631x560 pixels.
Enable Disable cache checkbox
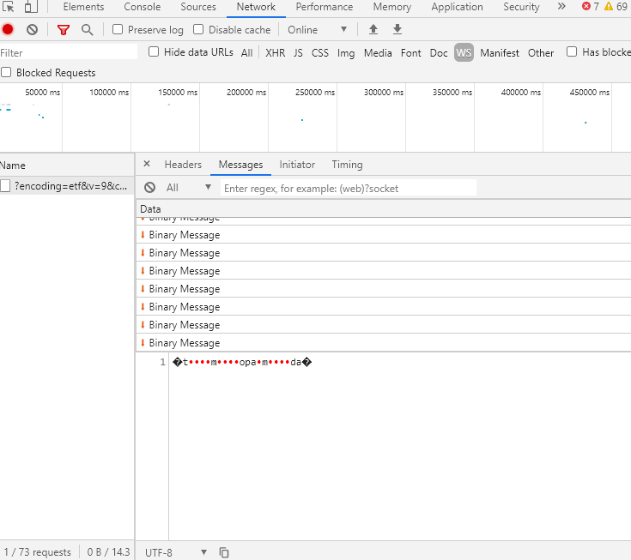tap(198, 29)
